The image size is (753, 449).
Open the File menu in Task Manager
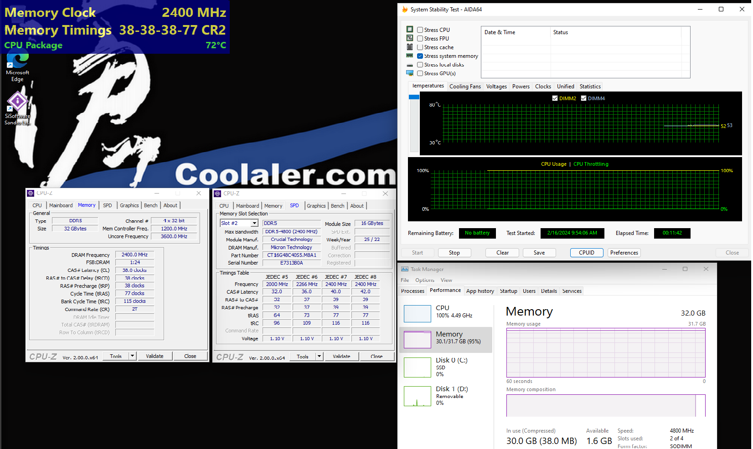point(405,280)
